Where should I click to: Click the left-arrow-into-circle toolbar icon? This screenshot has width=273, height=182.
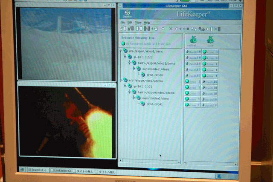click(x=186, y=29)
